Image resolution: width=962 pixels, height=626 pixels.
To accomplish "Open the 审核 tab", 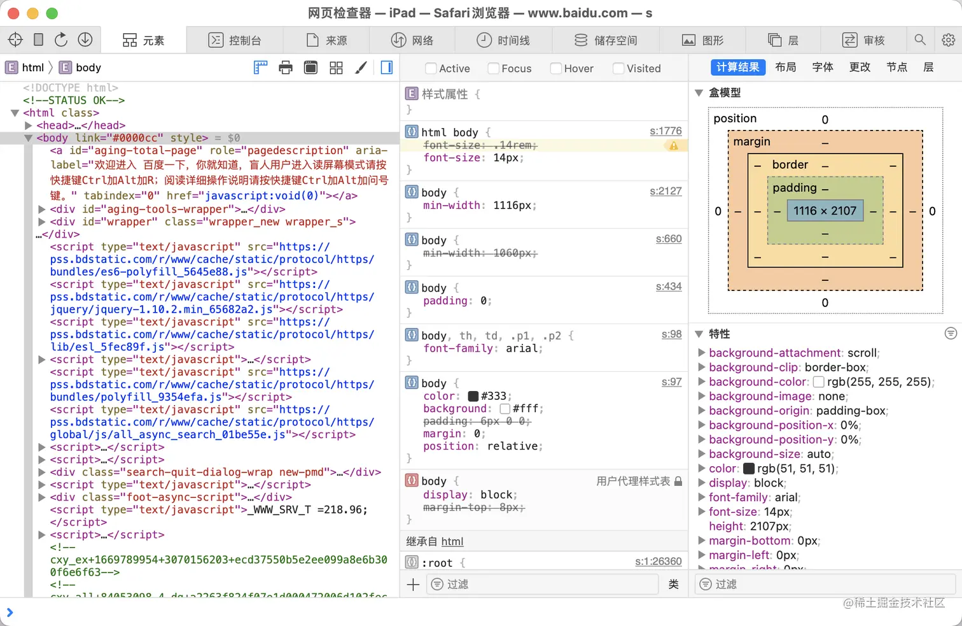I will [x=863, y=40].
